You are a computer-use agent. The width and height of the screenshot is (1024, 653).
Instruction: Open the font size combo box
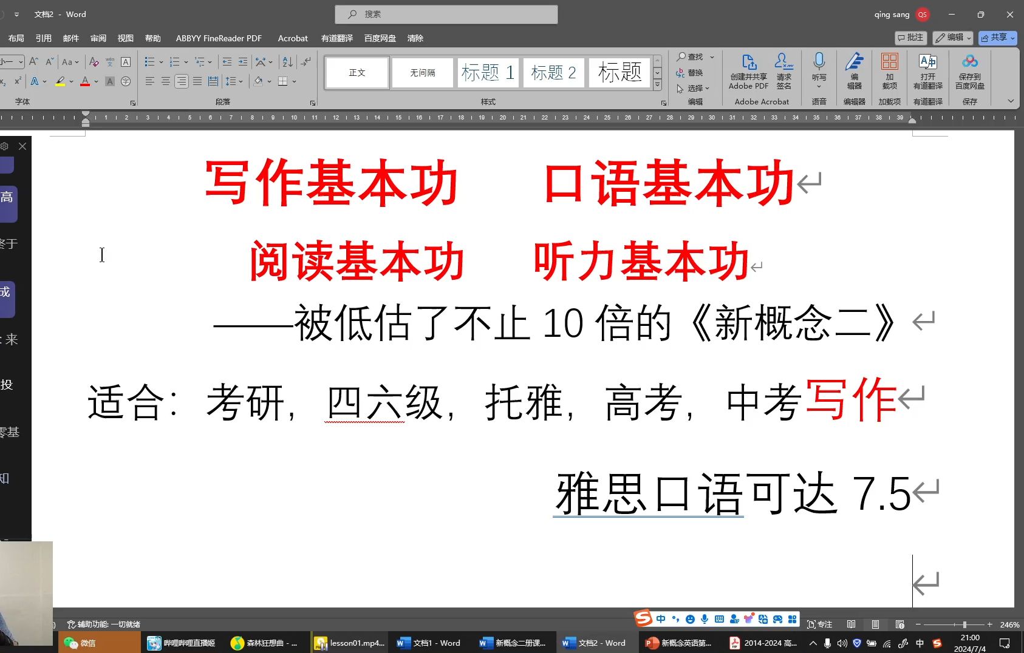(x=11, y=61)
